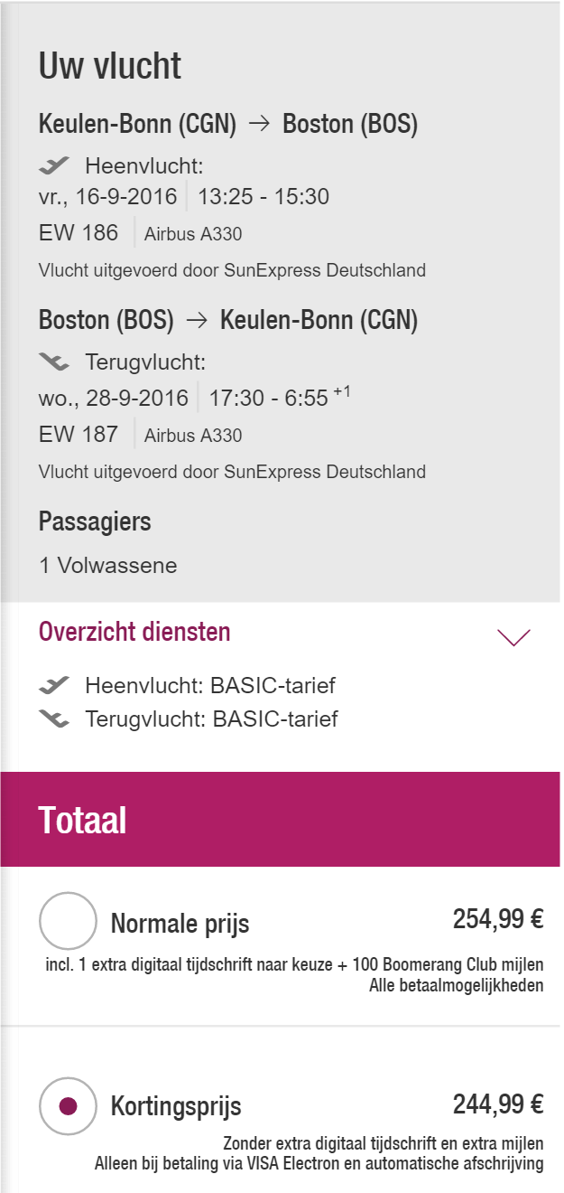This screenshot has height=1193, width=564.
Task: Expand the Overzicht diensten chevron
Action: click(x=514, y=637)
